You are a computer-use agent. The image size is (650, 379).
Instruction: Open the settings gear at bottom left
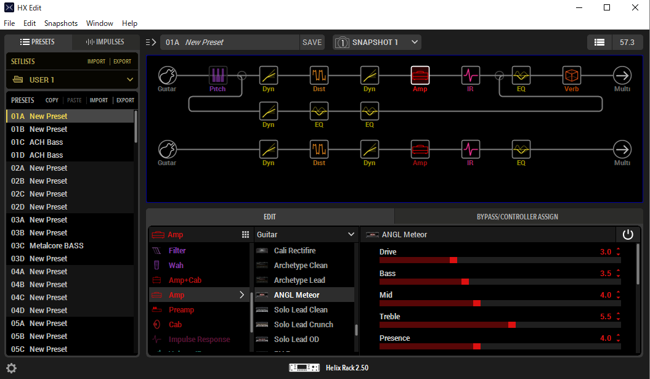pyautogui.click(x=11, y=368)
